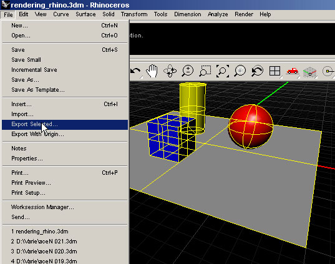Open the File menu
This screenshot has height=264, width=335.
pyautogui.click(x=8, y=14)
